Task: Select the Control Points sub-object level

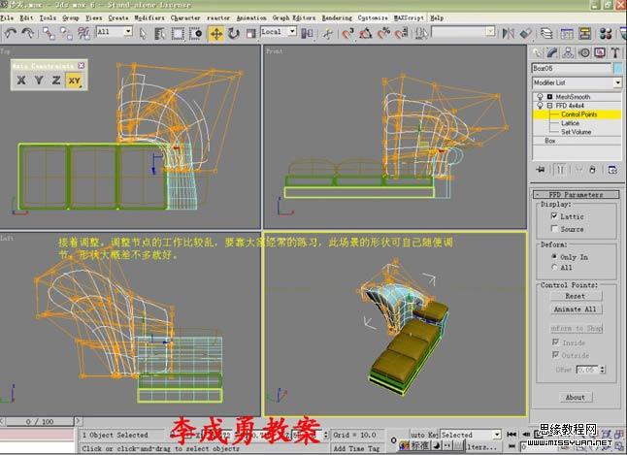Action: [x=577, y=114]
